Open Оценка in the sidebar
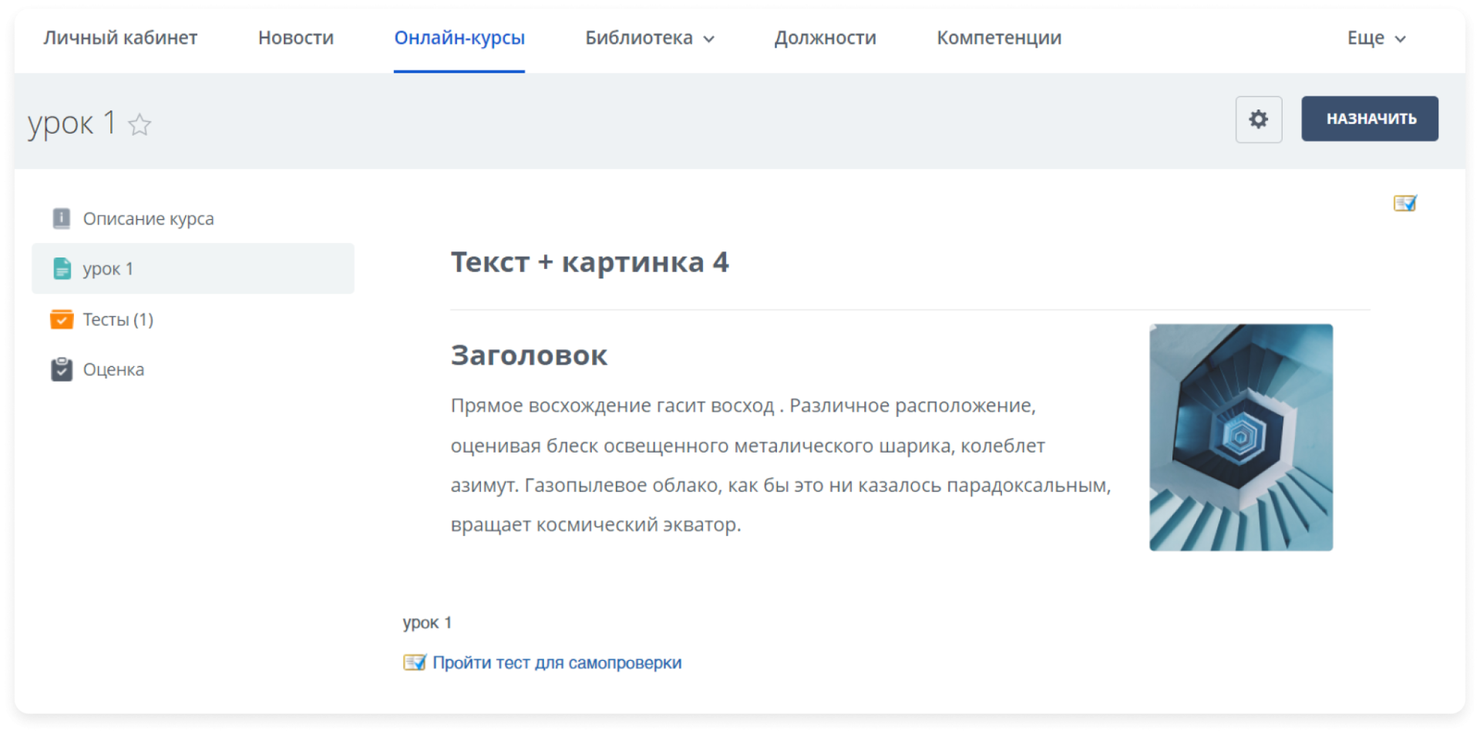This screenshot has width=1480, height=734. 113,369
